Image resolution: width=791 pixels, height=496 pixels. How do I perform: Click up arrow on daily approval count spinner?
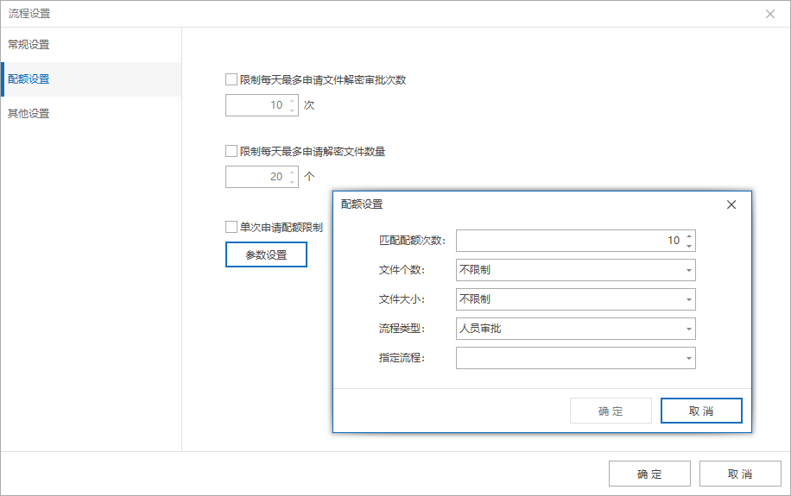coord(292,100)
